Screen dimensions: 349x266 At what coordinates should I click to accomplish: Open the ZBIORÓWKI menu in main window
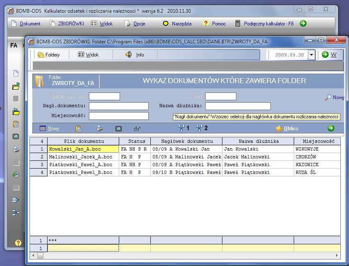coord(67,24)
